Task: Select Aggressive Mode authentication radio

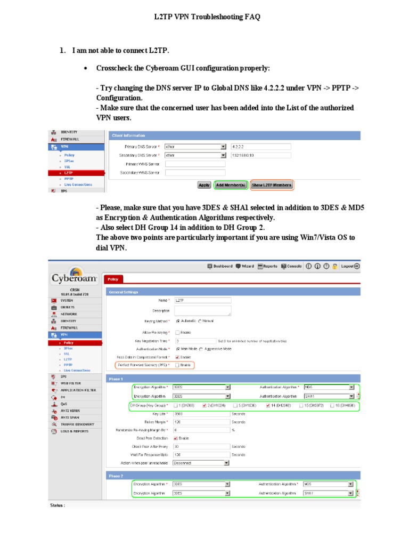Action: pyautogui.click(x=201, y=349)
